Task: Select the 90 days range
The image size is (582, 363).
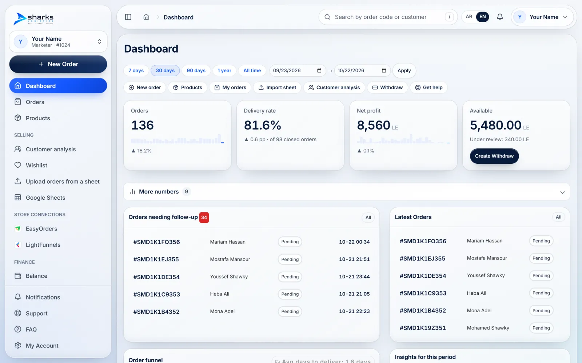Action: coord(196,70)
